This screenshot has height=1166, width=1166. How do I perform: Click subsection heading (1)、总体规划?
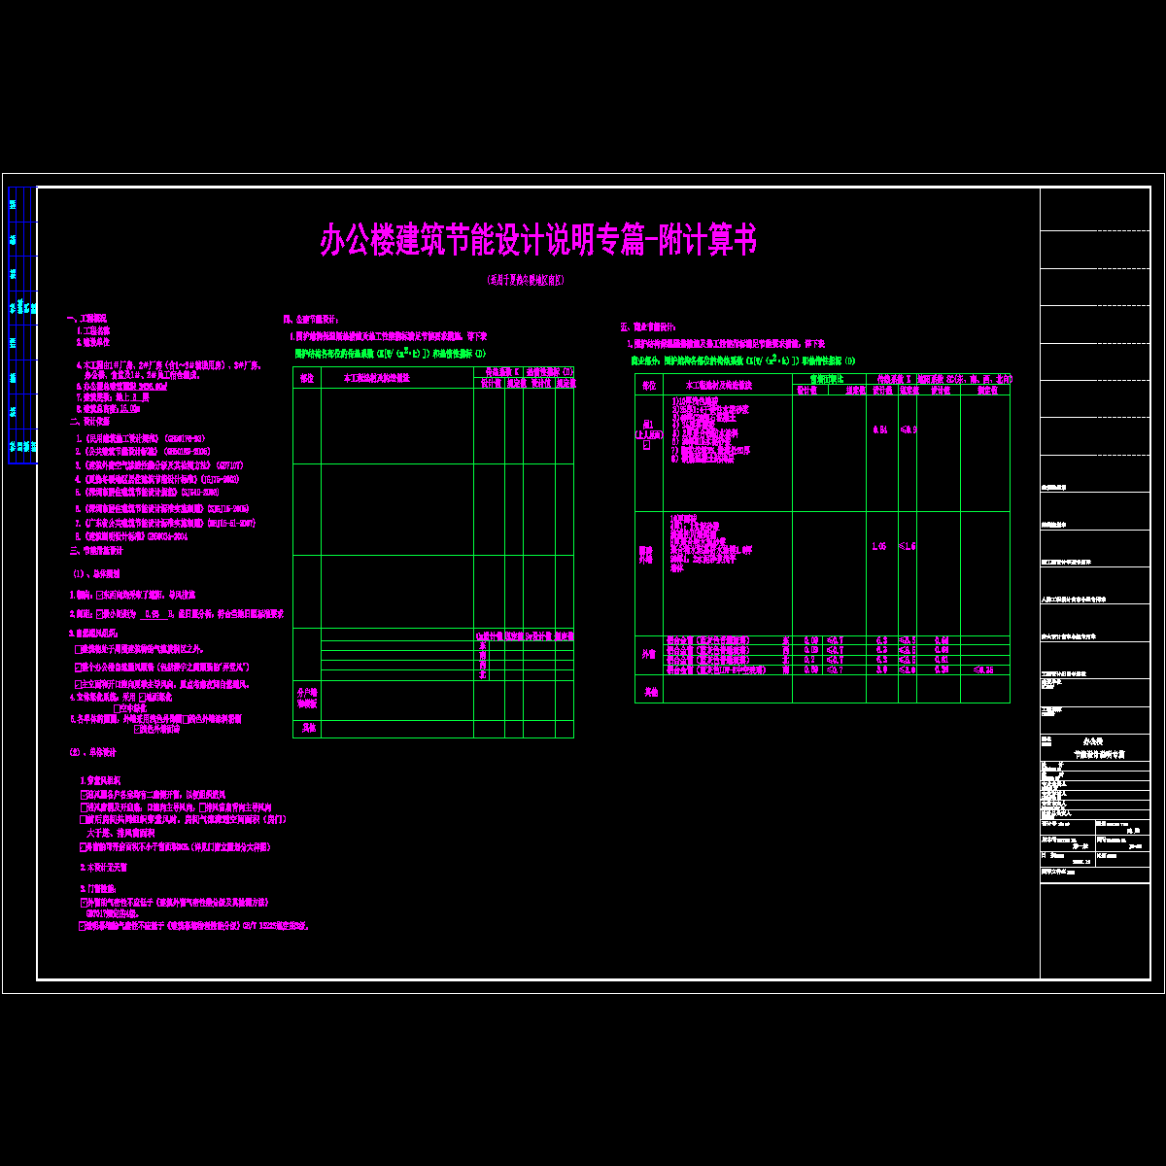[x=98, y=572]
